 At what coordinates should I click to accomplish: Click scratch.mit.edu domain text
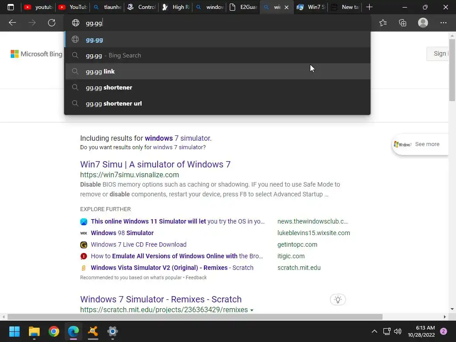click(x=299, y=268)
